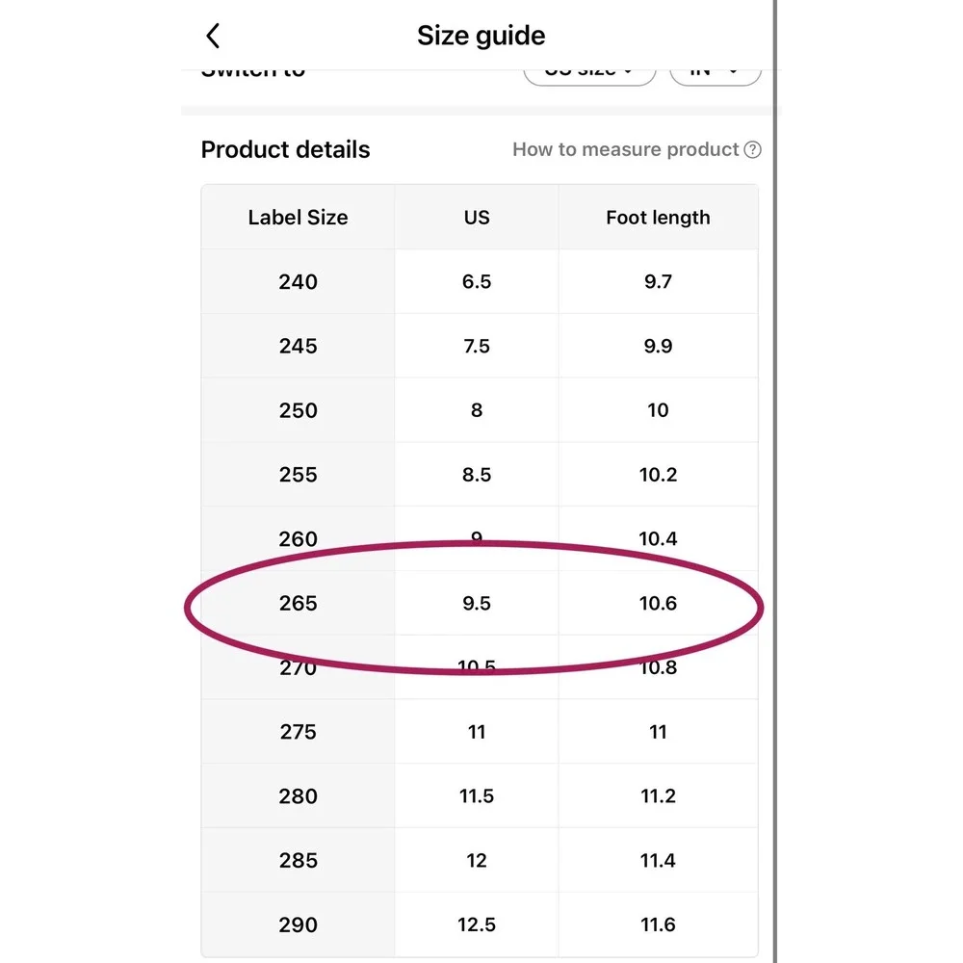Screen dimensions: 963x963
Task: Choose label size 255 row
Action: (480, 475)
